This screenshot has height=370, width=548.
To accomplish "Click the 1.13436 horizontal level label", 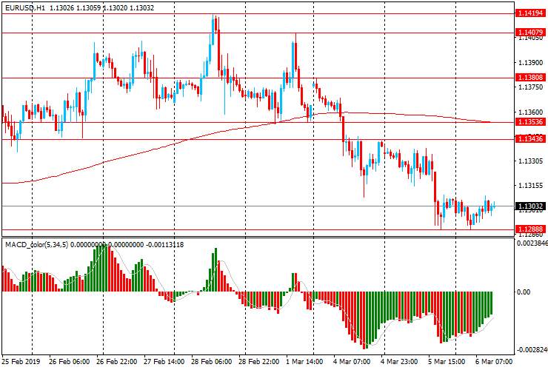I will click(x=530, y=138).
